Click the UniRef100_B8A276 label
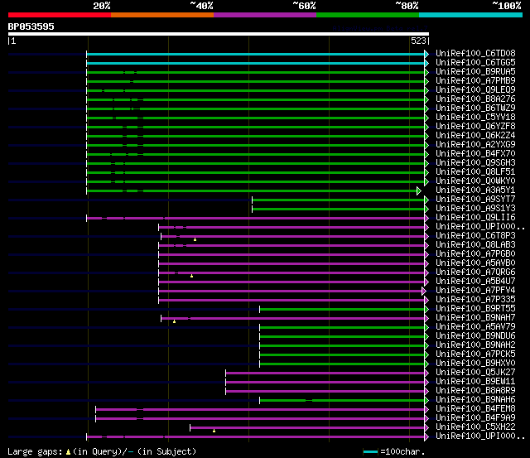This screenshot has width=530, height=458. (x=475, y=99)
